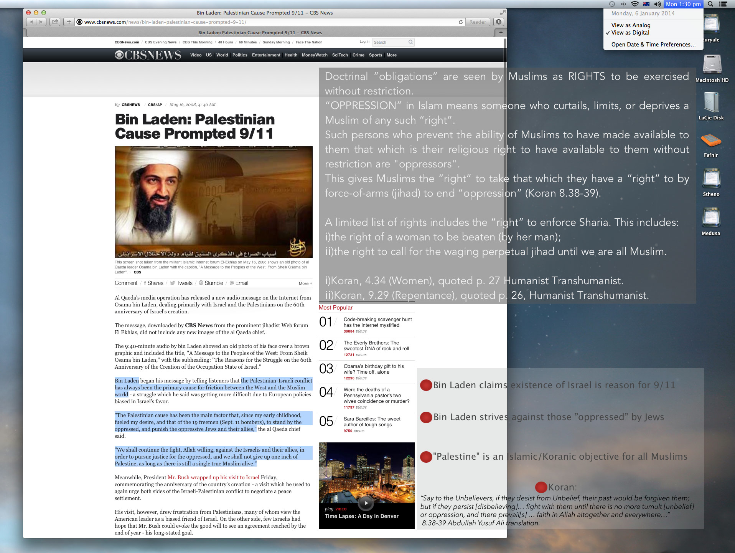The image size is (735, 553).
Task: Open the Health navigation item
Action: (x=291, y=55)
